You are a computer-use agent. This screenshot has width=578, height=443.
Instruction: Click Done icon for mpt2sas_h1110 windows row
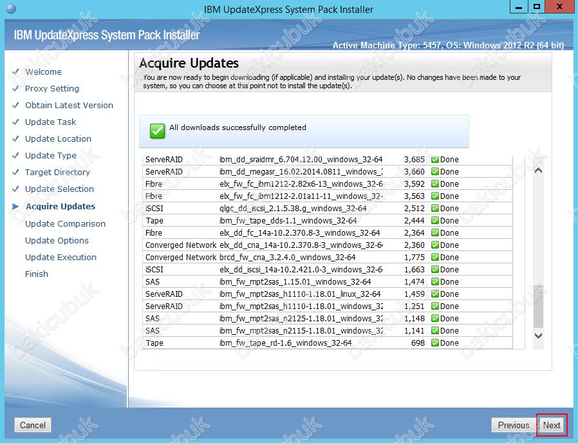(435, 306)
